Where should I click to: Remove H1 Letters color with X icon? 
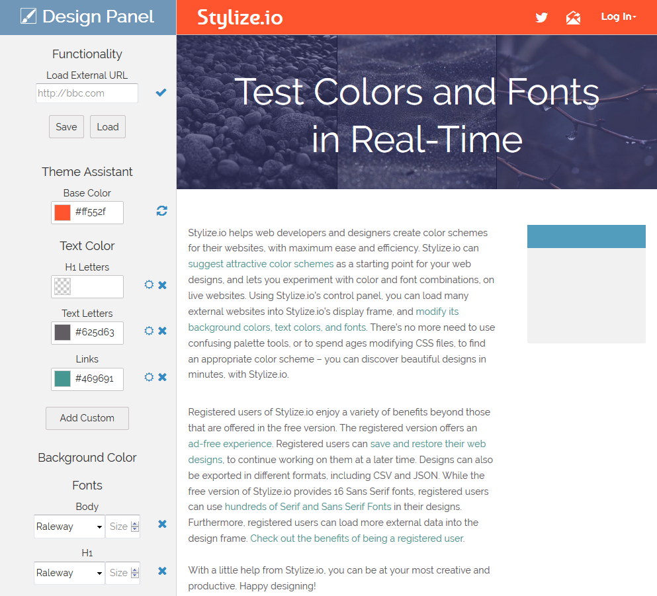click(x=163, y=285)
